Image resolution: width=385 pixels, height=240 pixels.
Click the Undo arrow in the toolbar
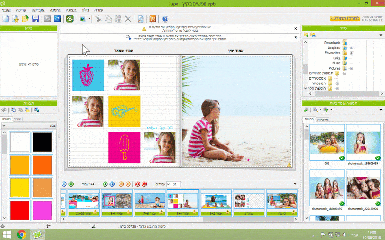[48, 19]
